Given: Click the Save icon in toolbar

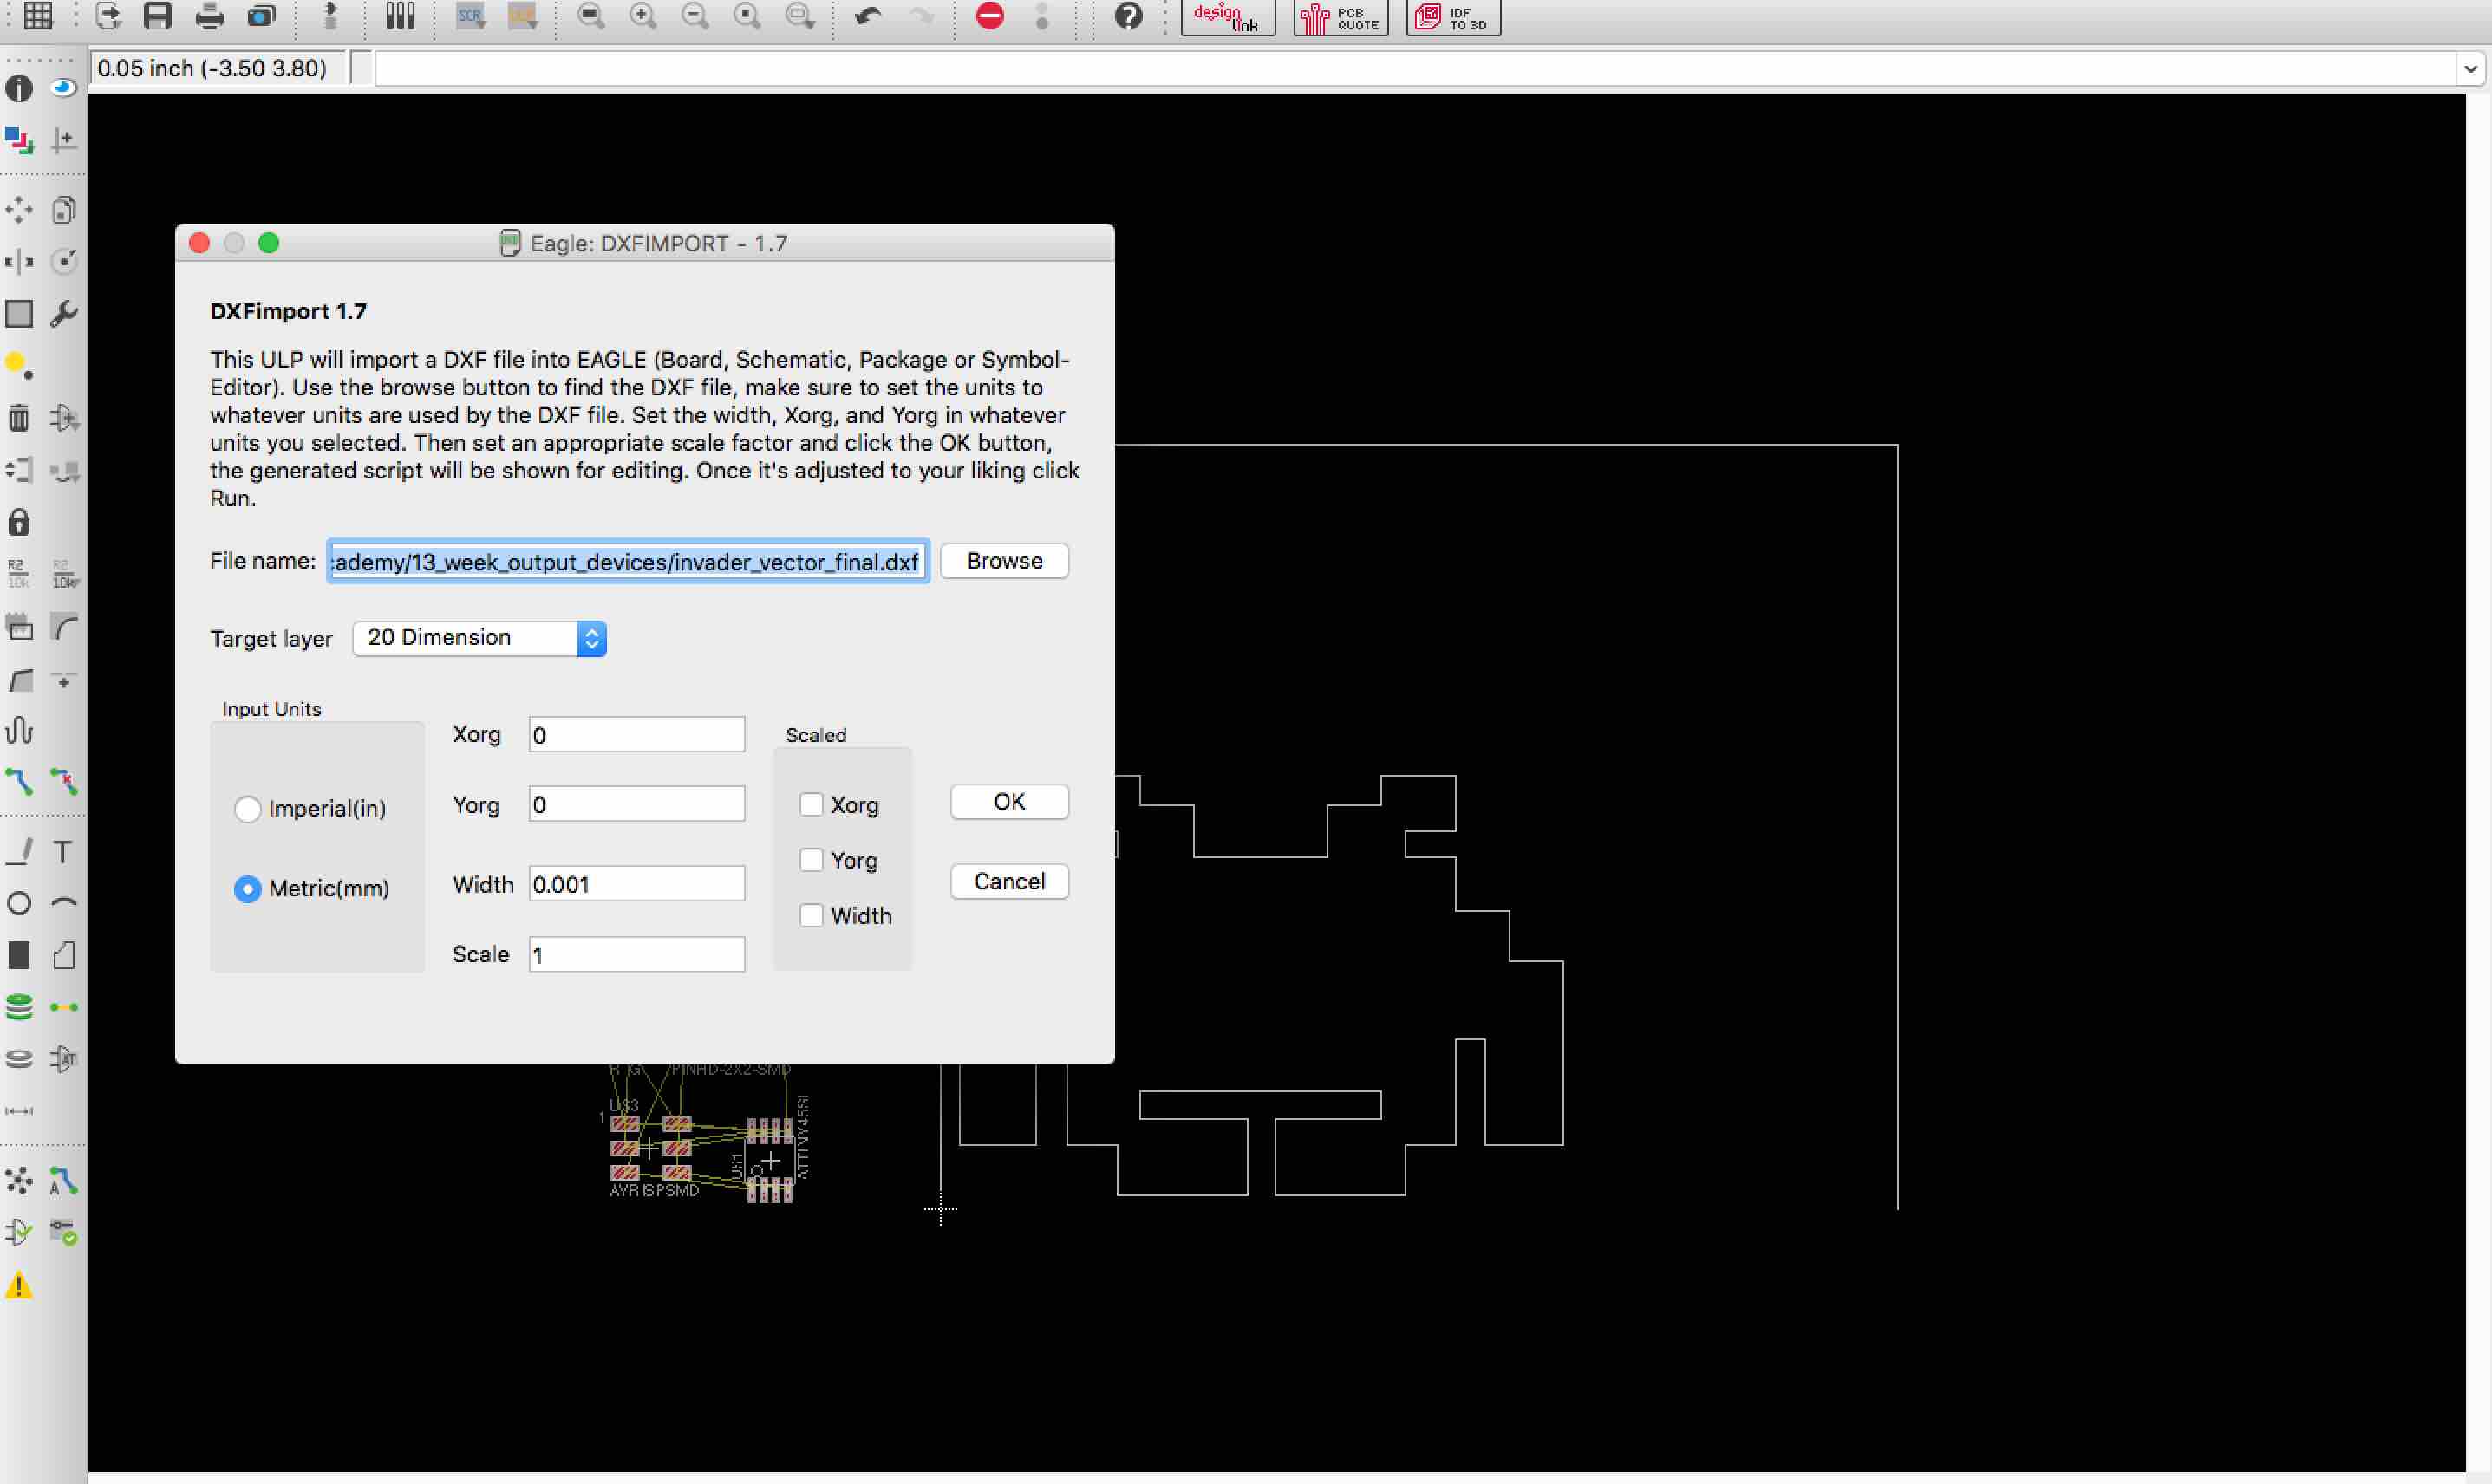Looking at the screenshot, I should point(158,16).
